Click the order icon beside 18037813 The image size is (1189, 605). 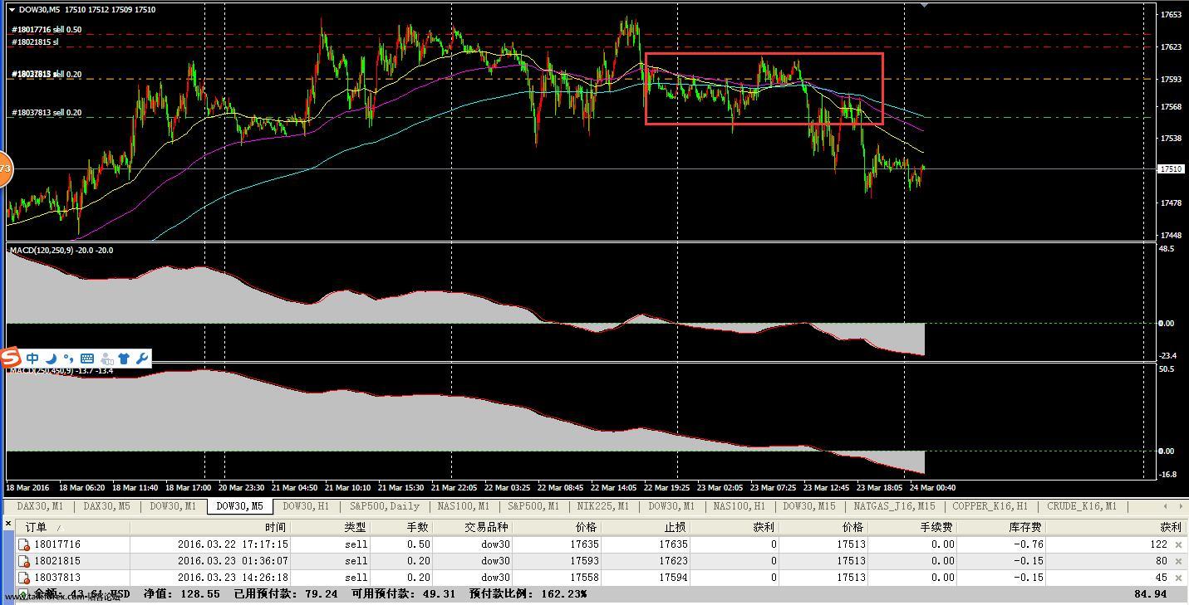[x=24, y=578]
